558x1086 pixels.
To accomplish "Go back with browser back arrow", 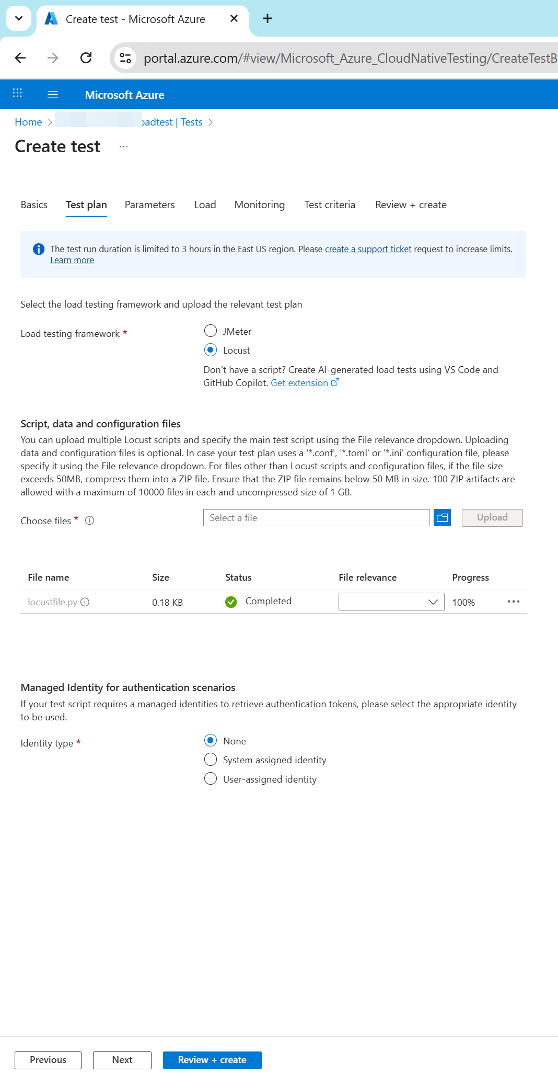I will coord(20,58).
